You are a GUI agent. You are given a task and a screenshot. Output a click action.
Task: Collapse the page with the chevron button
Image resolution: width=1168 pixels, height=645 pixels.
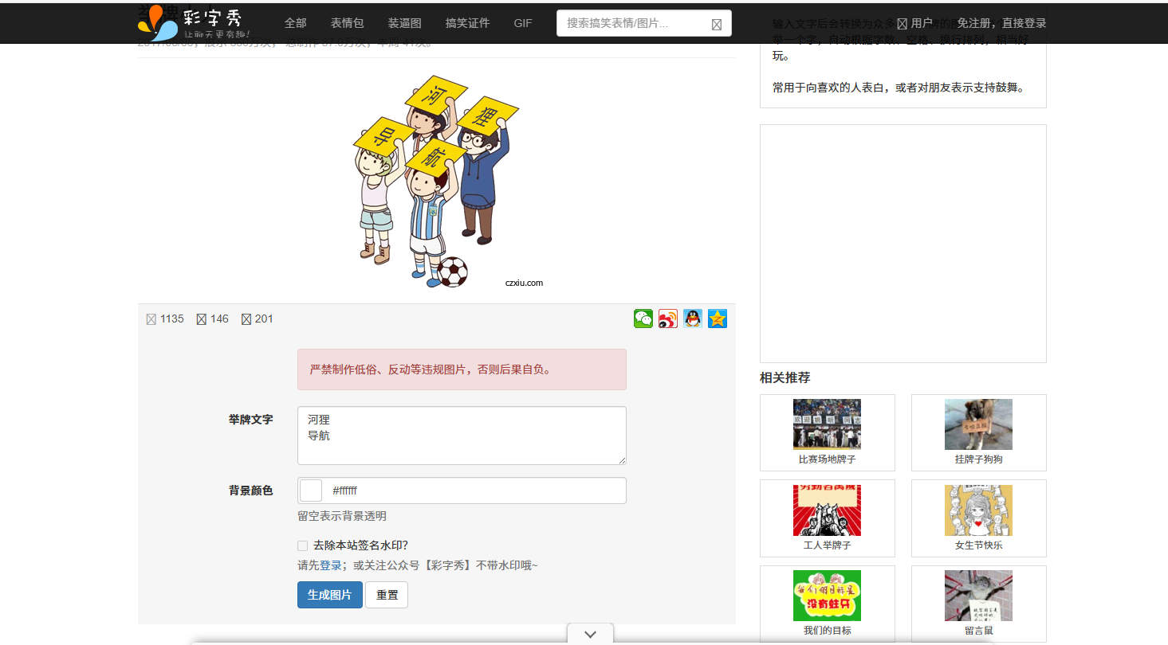(589, 634)
